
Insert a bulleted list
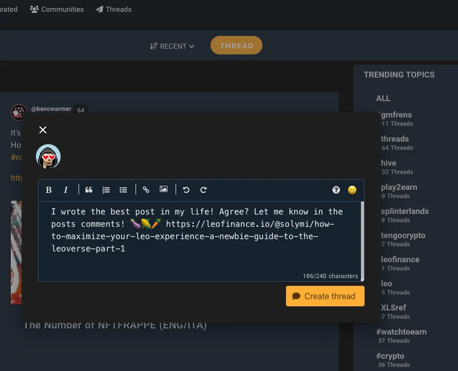[123, 190]
